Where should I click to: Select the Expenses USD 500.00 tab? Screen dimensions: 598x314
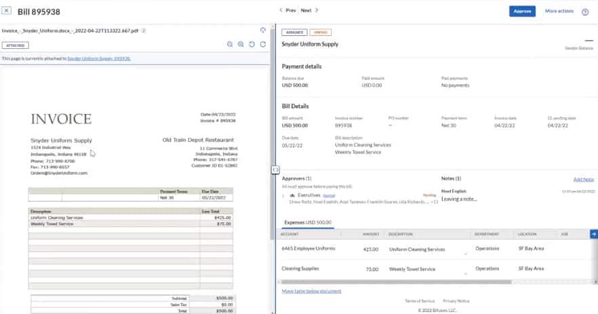point(307,222)
